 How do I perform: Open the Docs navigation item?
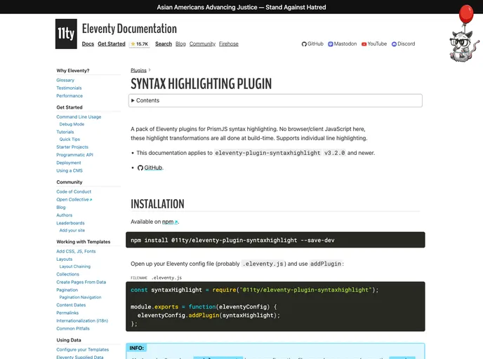[88, 43]
